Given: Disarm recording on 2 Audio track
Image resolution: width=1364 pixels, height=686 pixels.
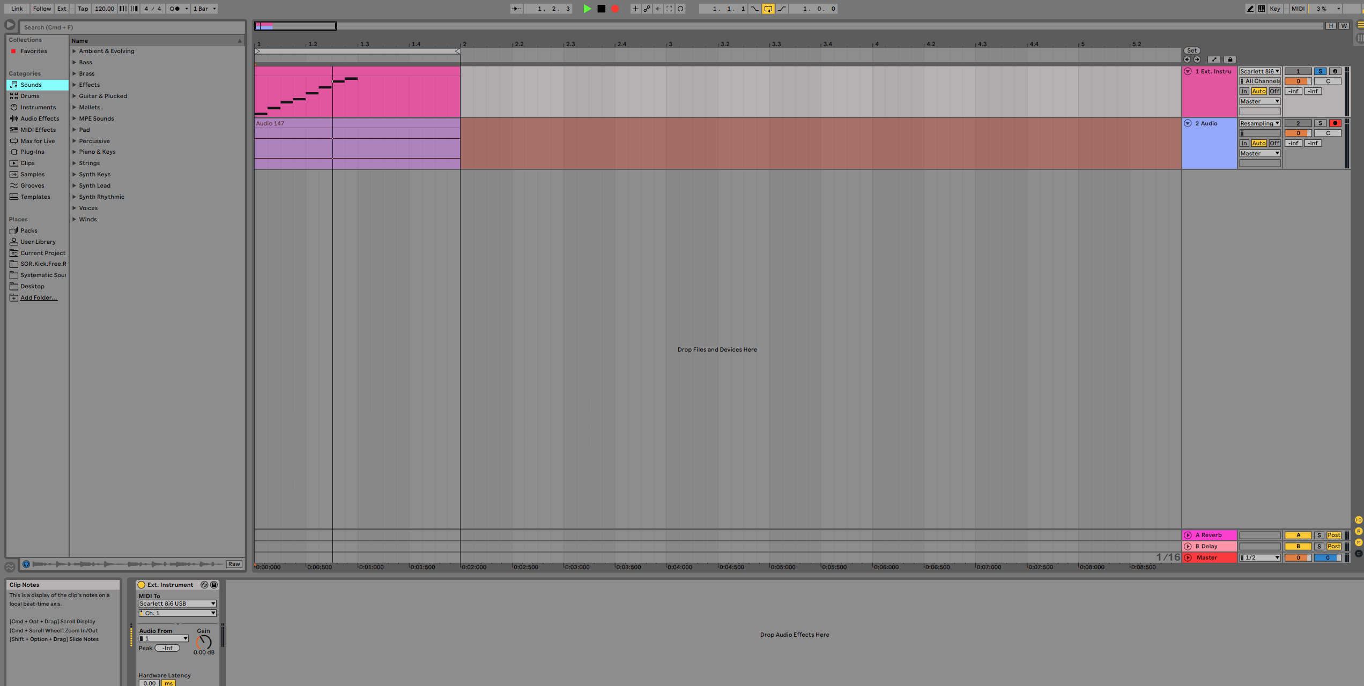Looking at the screenshot, I should point(1335,123).
